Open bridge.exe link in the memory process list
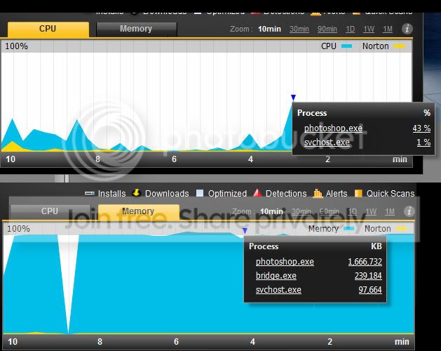The image size is (441, 351). [276, 276]
